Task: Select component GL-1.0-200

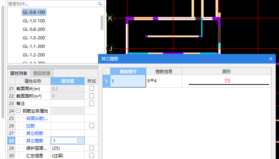Action: (x=34, y=38)
